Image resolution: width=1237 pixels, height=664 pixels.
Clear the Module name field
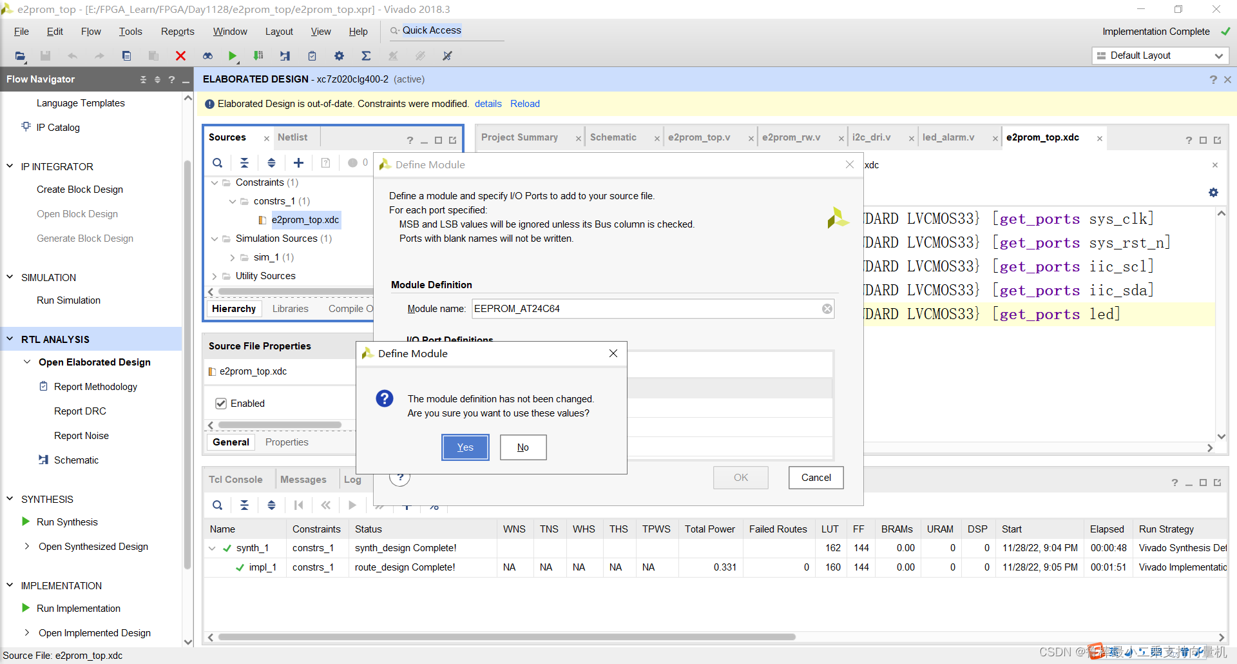click(x=827, y=309)
